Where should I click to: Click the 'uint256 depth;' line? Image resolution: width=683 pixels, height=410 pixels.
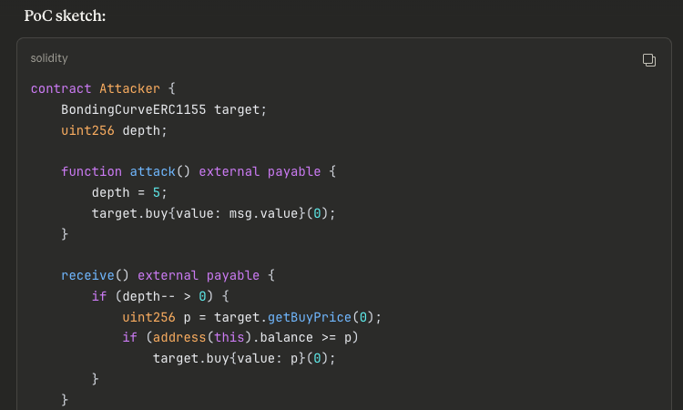click(x=114, y=130)
